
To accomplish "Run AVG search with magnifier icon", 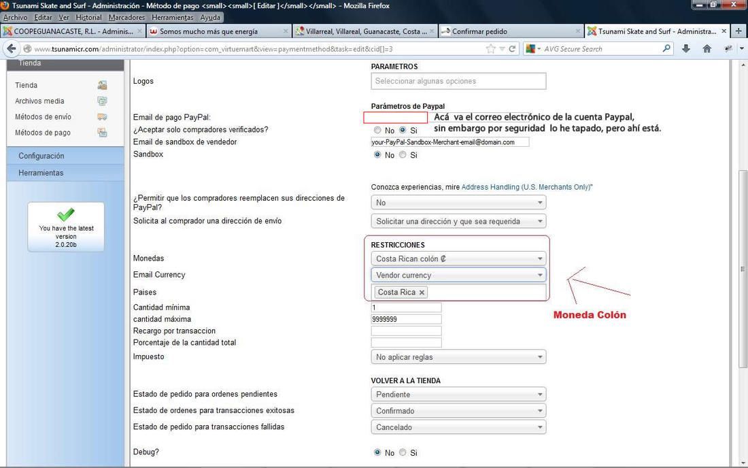I will 666,48.
